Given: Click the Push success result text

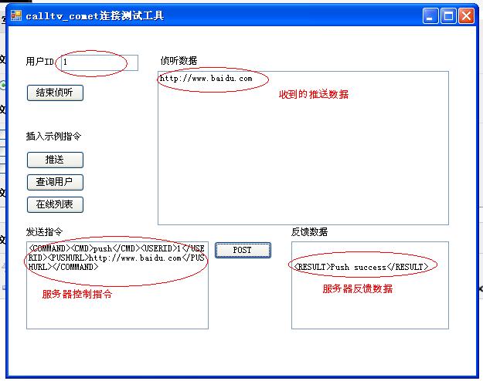Looking at the screenshot, I should click(x=361, y=267).
